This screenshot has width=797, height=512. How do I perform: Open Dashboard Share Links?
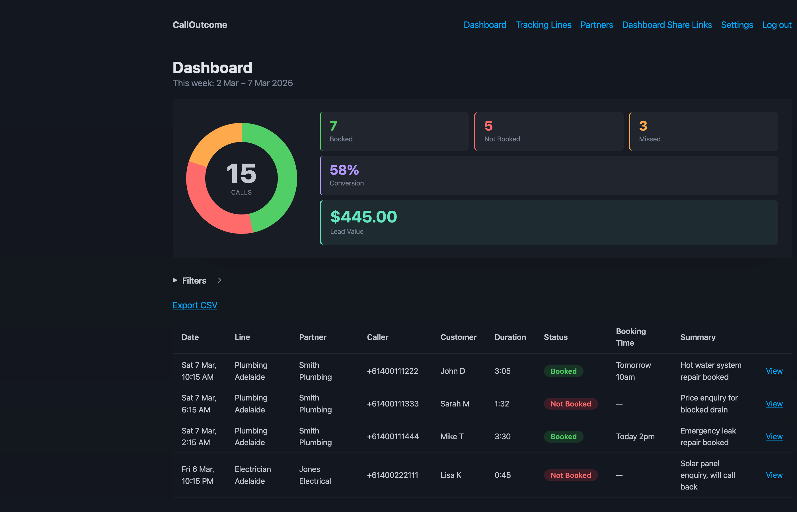pos(667,24)
